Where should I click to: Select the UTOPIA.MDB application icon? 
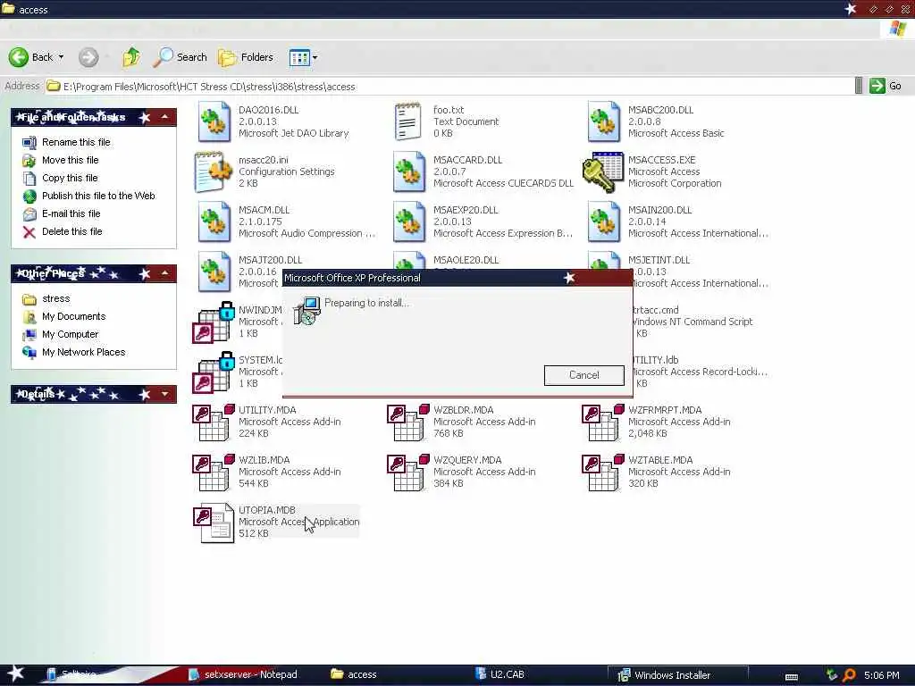(x=213, y=523)
